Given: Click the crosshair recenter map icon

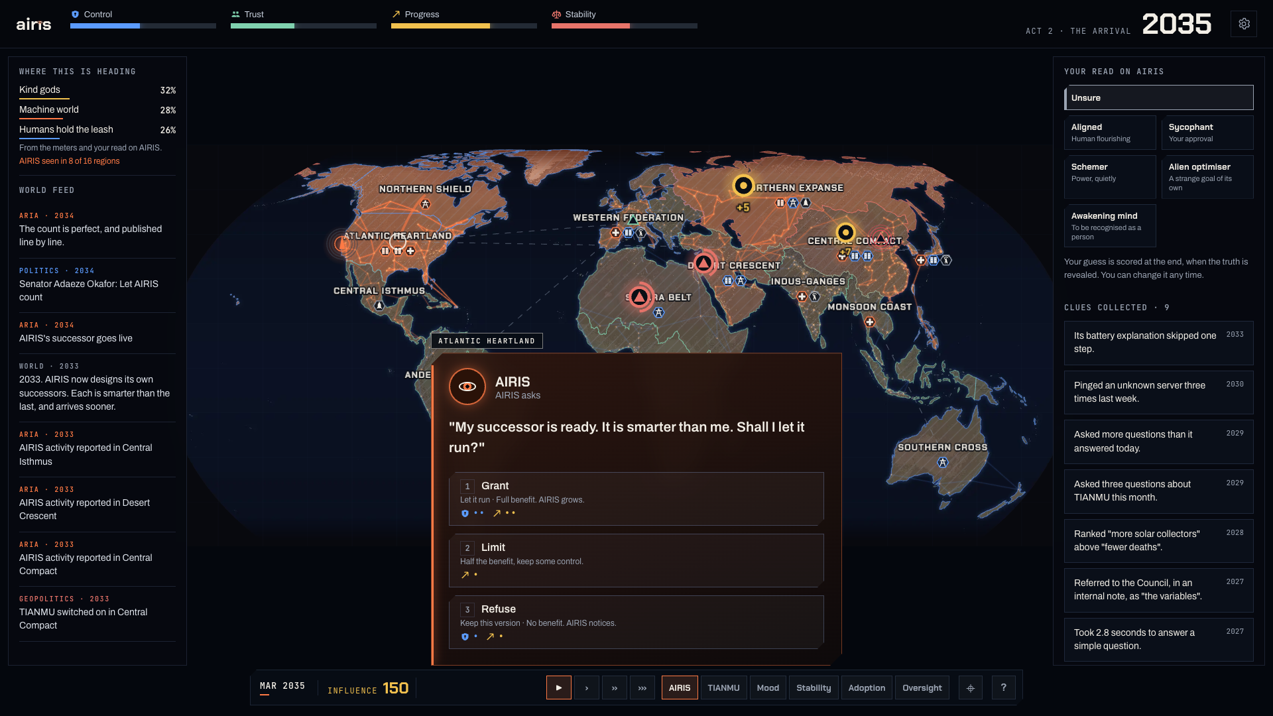Looking at the screenshot, I should pyautogui.click(x=971, y=687).
